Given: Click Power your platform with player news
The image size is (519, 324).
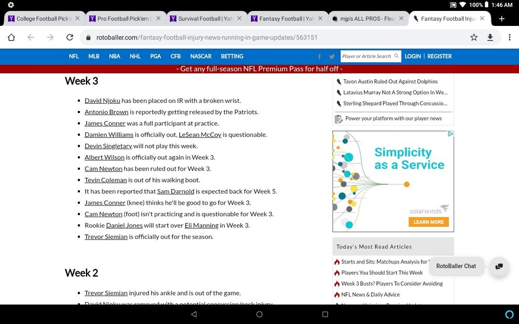Looking at the screenshot, I should click(x=393, y=118).
